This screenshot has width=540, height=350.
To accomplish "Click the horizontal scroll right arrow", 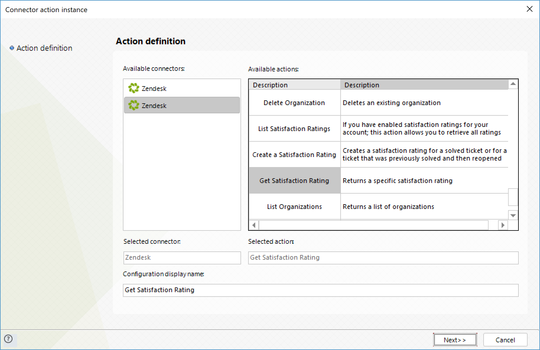I will click(503, 225).
